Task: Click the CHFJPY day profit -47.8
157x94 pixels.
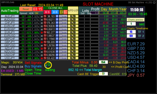Action: pos(103,23)
